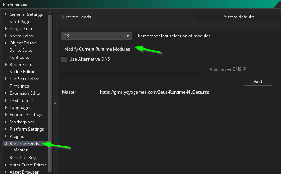Expand the Sprite Editor section arrow
This screenshot has height=174, width=281.
tap(6, 36)
